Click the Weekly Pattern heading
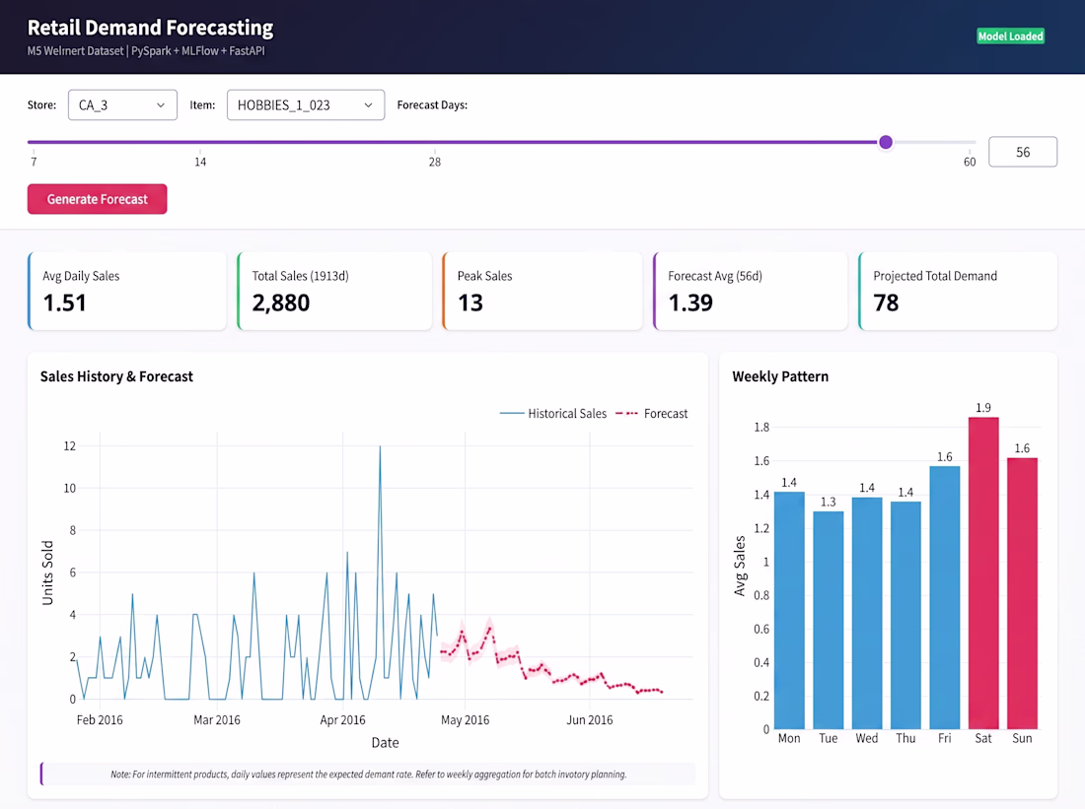 click(x=780, y=376)
